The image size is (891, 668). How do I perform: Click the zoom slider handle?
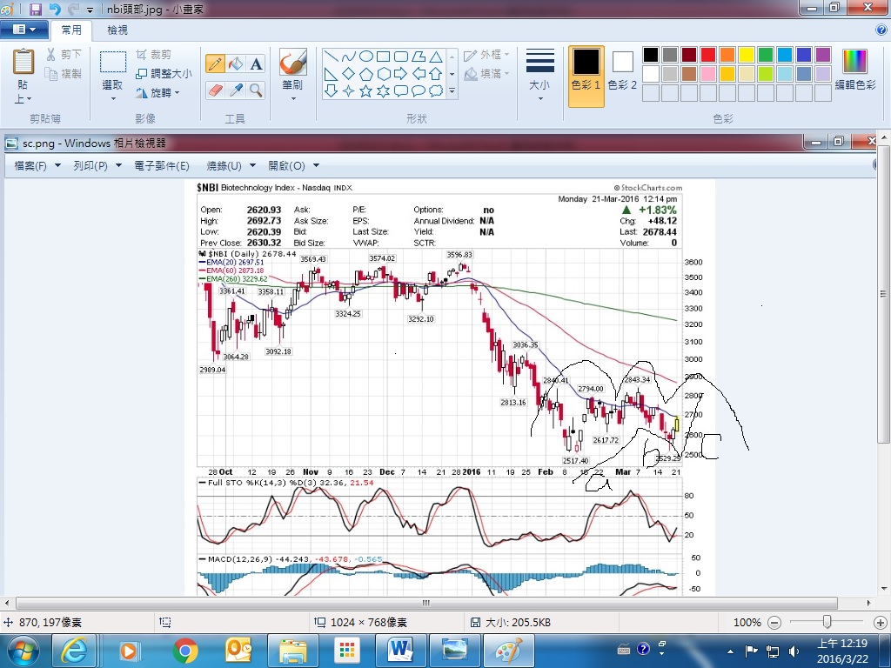(x=827, y=622)
